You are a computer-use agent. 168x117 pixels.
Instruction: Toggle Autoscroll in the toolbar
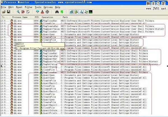point(23,12)
